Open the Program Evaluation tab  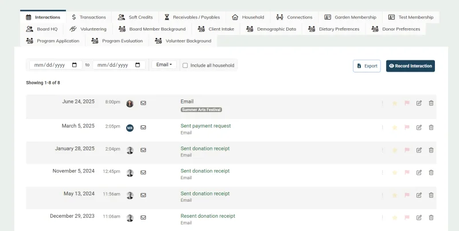117,41
